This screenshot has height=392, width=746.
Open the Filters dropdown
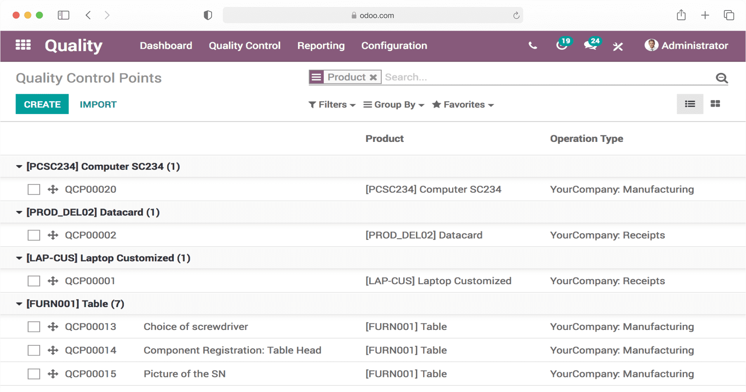point(332,105)
